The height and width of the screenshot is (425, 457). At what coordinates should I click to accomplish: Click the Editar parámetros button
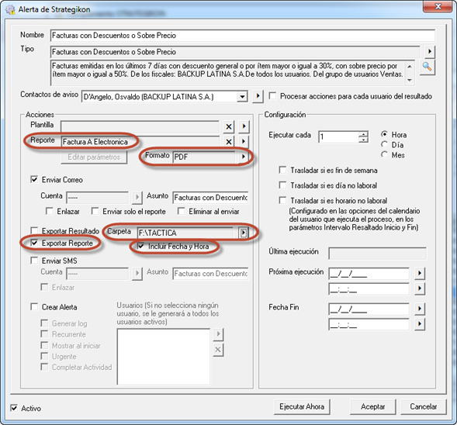point(94,157)
